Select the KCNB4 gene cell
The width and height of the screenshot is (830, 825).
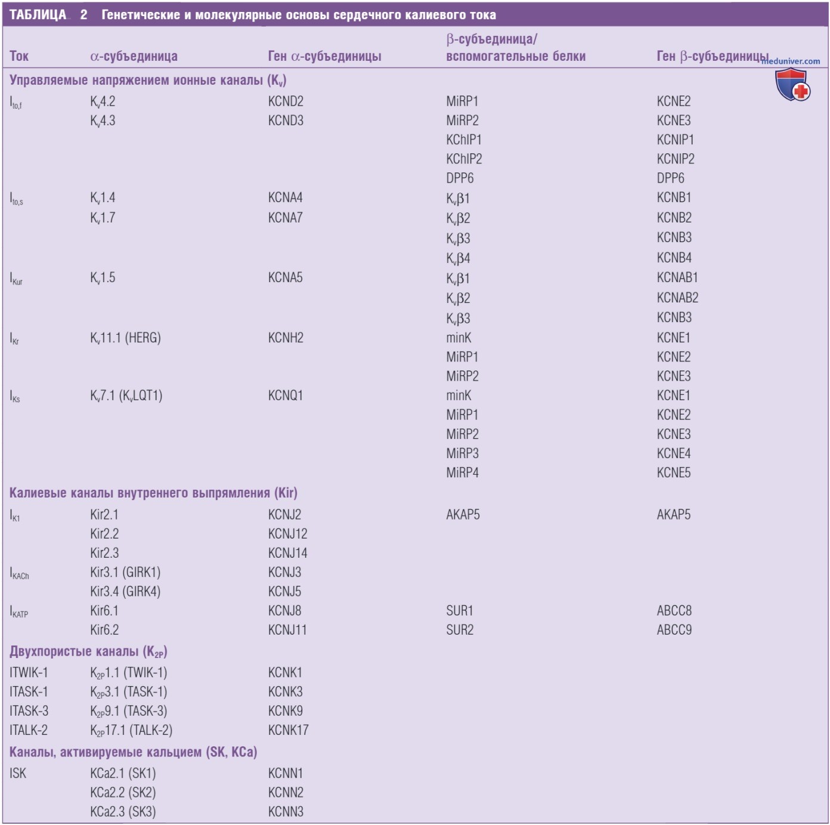click(674, 258)
